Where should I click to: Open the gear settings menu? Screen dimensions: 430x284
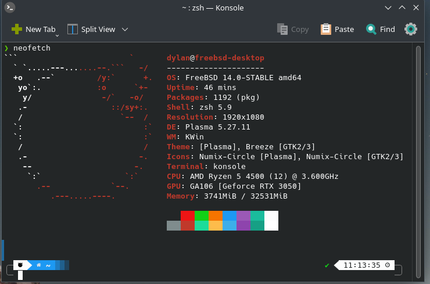coord(411,29)
